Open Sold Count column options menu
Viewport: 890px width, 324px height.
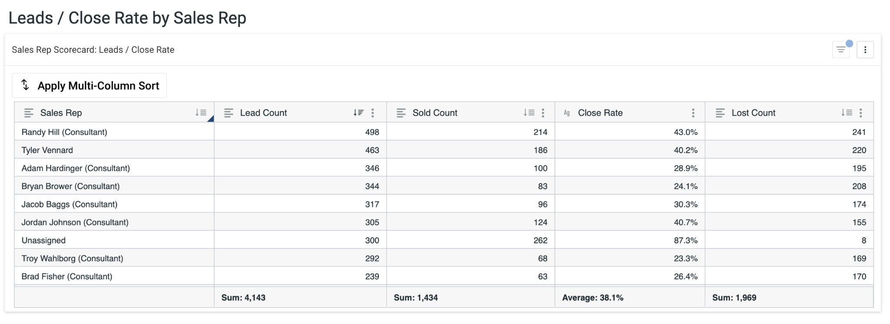click(x=543, y=113)
